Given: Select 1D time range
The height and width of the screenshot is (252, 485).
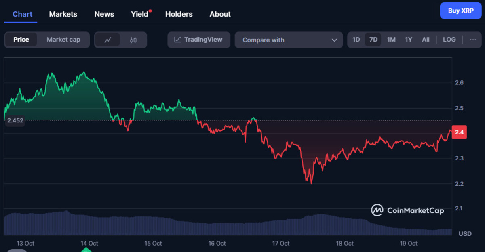Looking at the screenshot, I should point(356,40).
